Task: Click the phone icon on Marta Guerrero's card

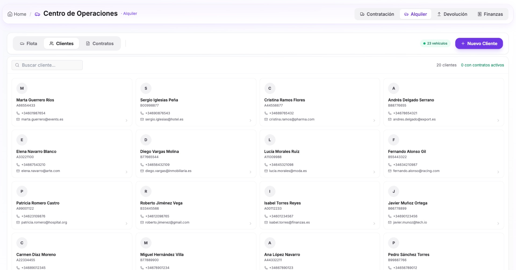Action: (18, 113)
